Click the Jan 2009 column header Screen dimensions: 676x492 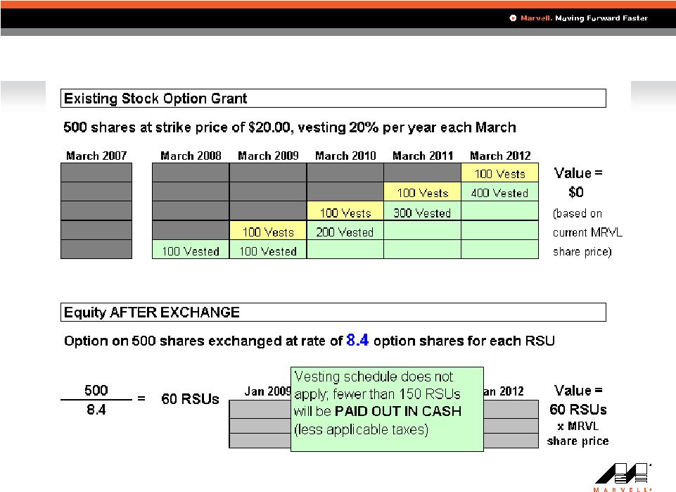(267, 391)
